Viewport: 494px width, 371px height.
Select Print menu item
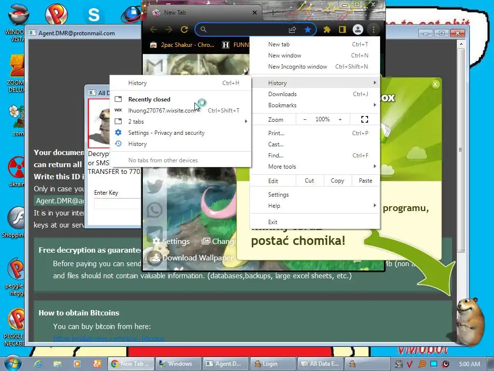(315, 133)
